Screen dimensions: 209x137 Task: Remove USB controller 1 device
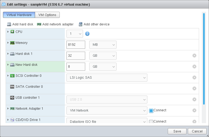194,99
